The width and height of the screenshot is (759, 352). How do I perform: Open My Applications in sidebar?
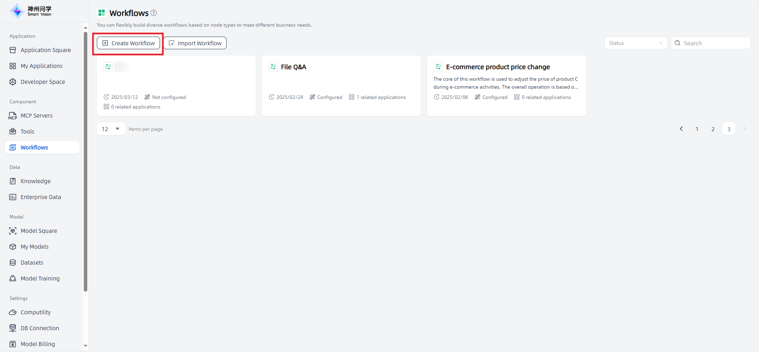(x=41, y=66)
